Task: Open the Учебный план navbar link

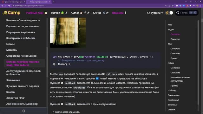Action: [36, 13]
